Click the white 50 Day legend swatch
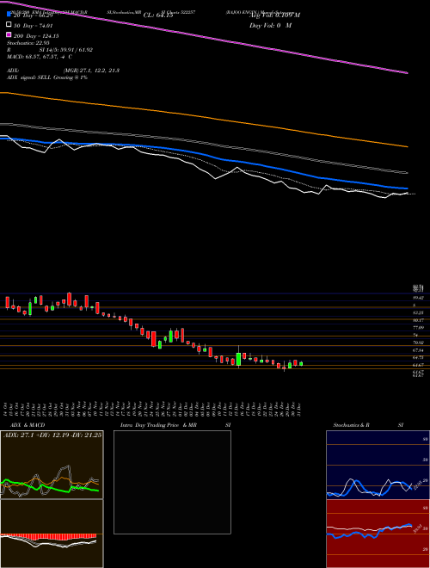Viewport: 430px width, 568px height. tap(9, 24)
